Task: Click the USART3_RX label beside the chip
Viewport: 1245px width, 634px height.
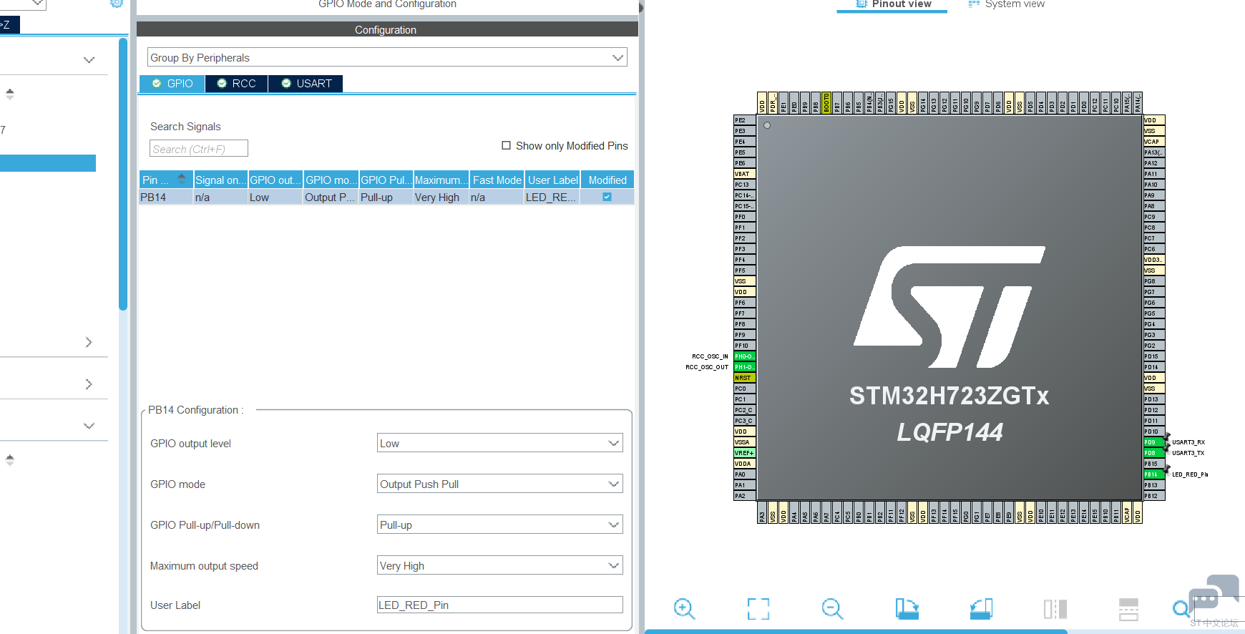Action: point(1188,442)
